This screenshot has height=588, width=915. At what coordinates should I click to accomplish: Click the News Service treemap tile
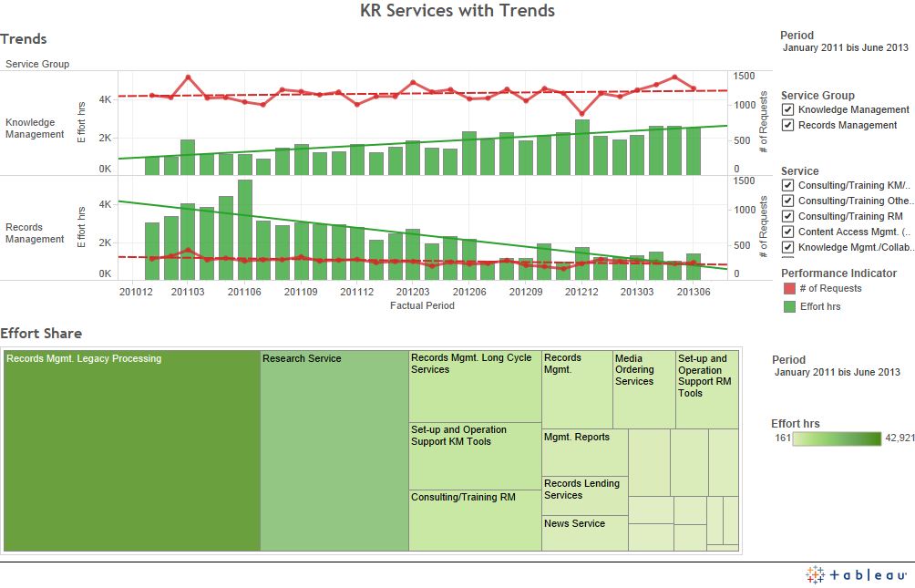point(584,533)
